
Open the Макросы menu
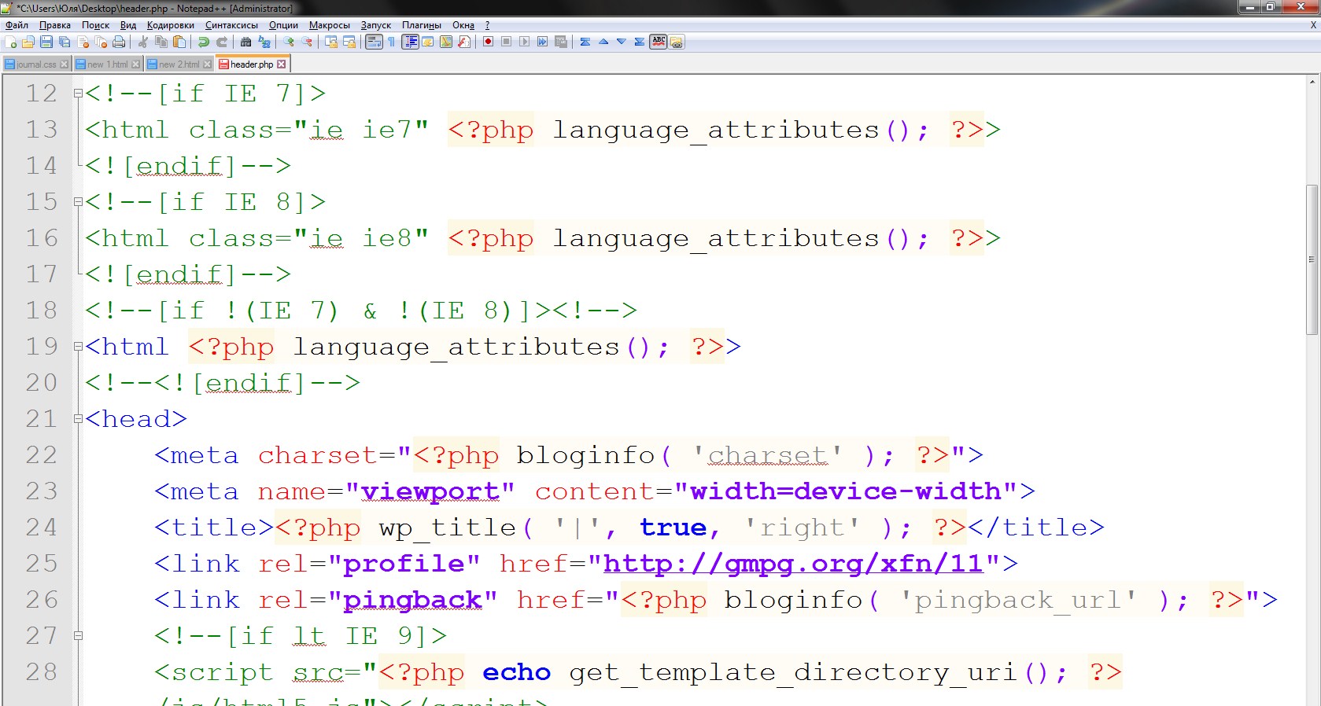pos(330,25)
